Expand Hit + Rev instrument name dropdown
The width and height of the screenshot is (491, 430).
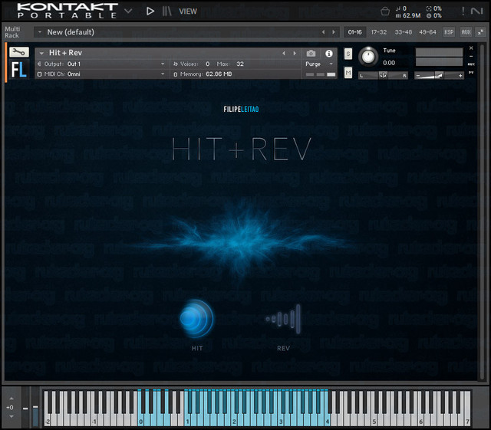[41, 53]
